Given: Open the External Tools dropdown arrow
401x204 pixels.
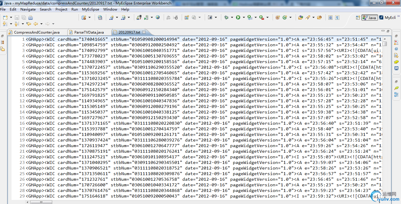Looking at the screenshot, I should (267, 18).
